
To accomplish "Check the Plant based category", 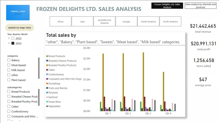I will [x=9, y=80].
